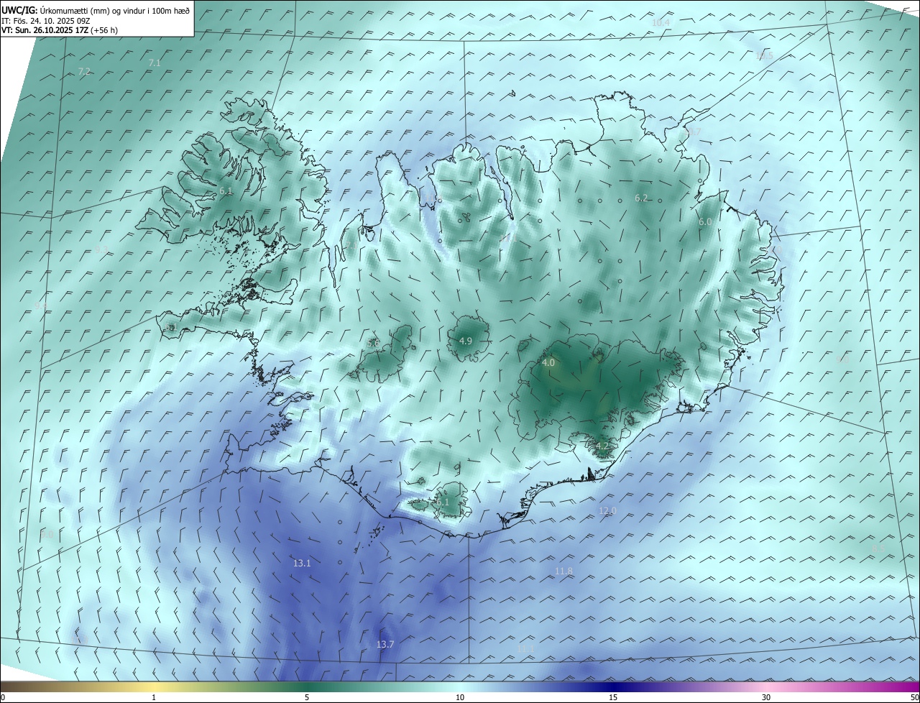Click the 10 tick on the color scale
The width and height of the screenshot is (920, 703).
460,697
